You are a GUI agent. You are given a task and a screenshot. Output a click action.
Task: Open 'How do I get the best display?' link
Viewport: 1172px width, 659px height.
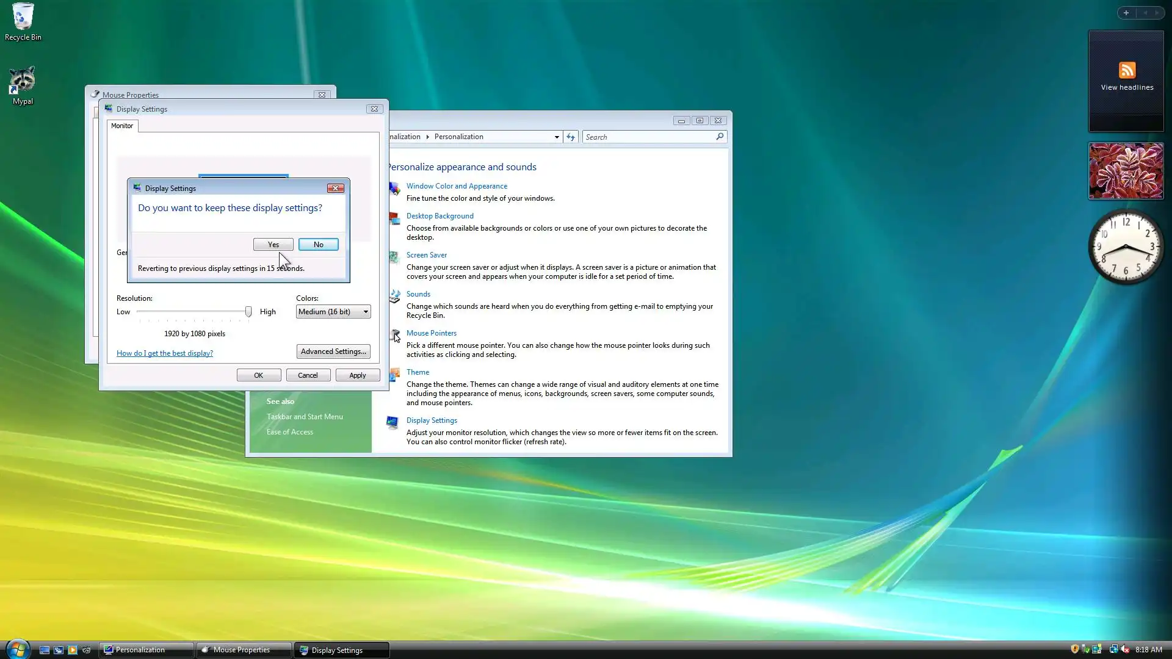click(x=164, y=353)
